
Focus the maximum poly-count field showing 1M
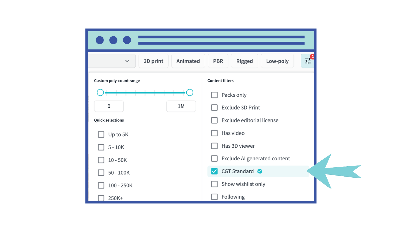point(181,106)
